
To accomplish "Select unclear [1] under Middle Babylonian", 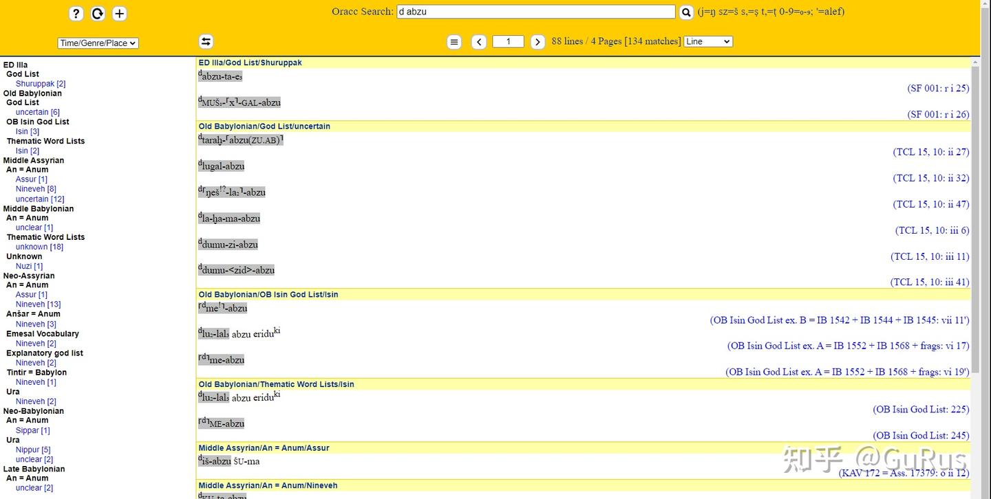I will (34, 228).
